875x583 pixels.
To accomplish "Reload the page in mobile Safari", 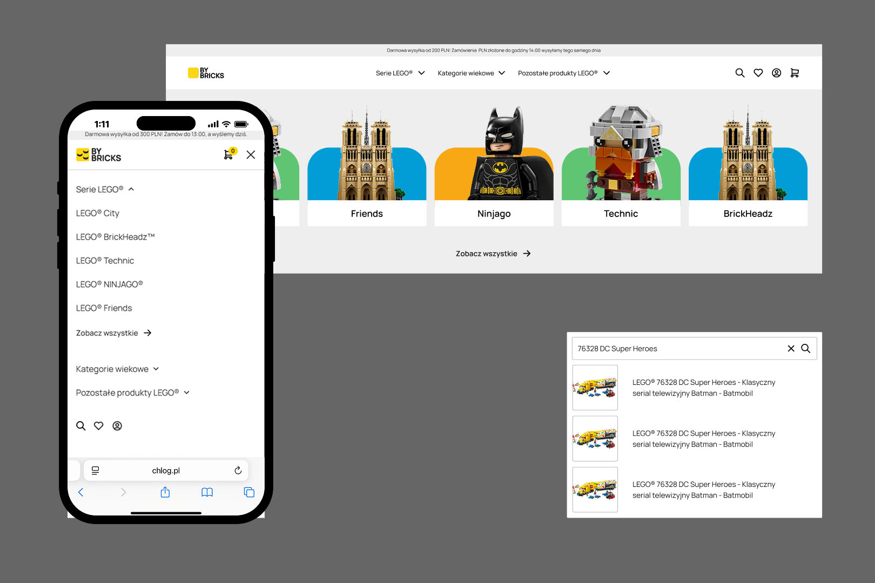I will pos(238,470).
